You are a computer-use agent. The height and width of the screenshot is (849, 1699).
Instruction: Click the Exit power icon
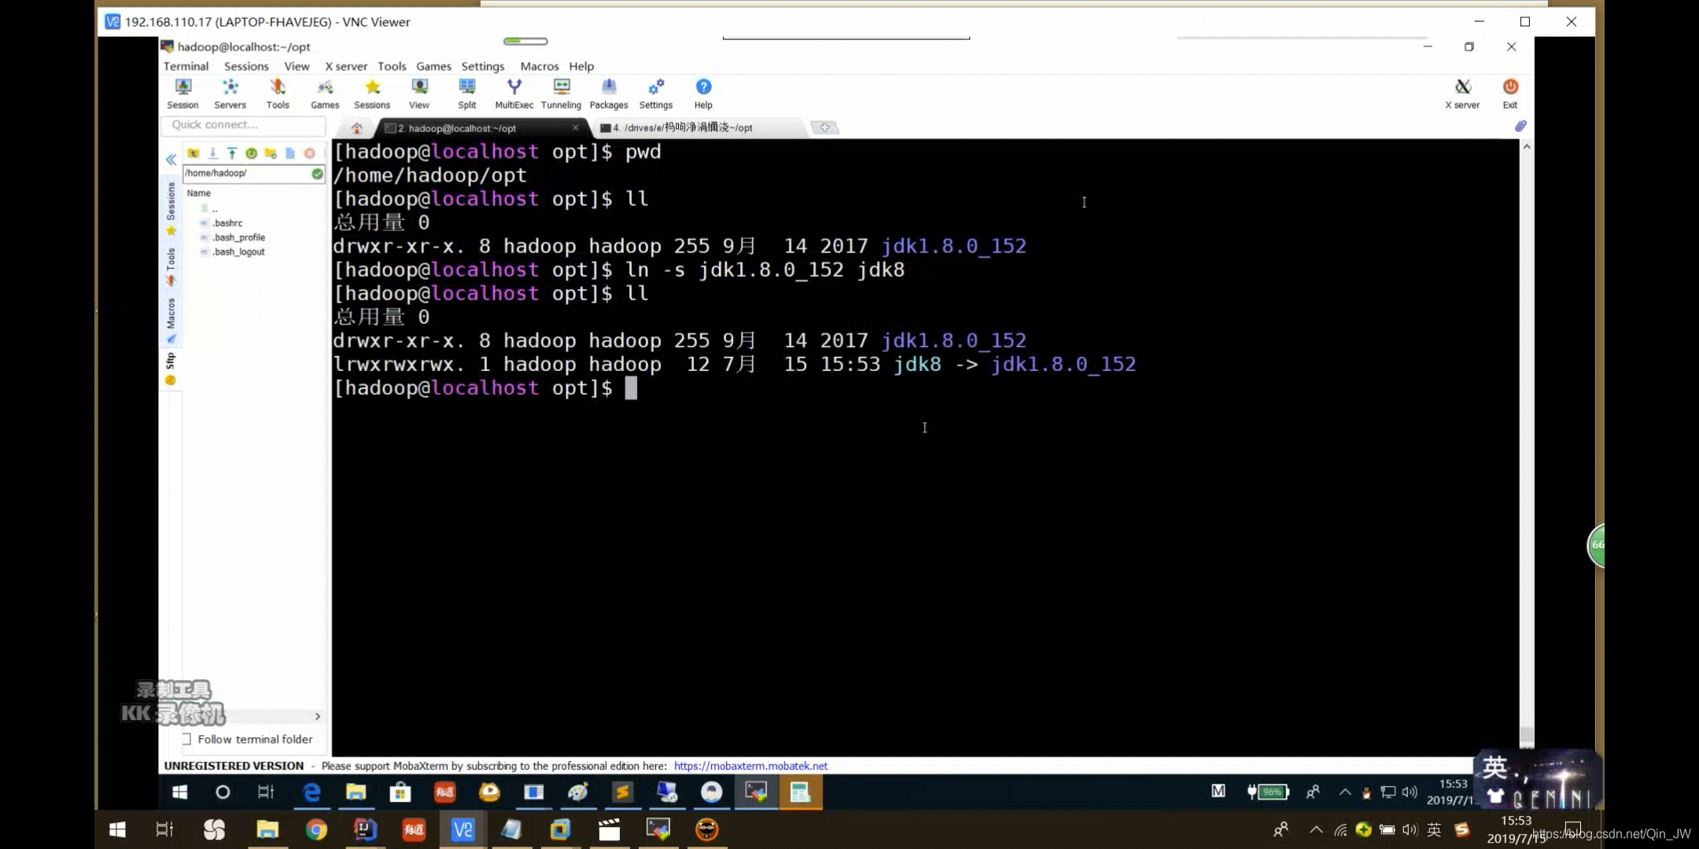1510,93
